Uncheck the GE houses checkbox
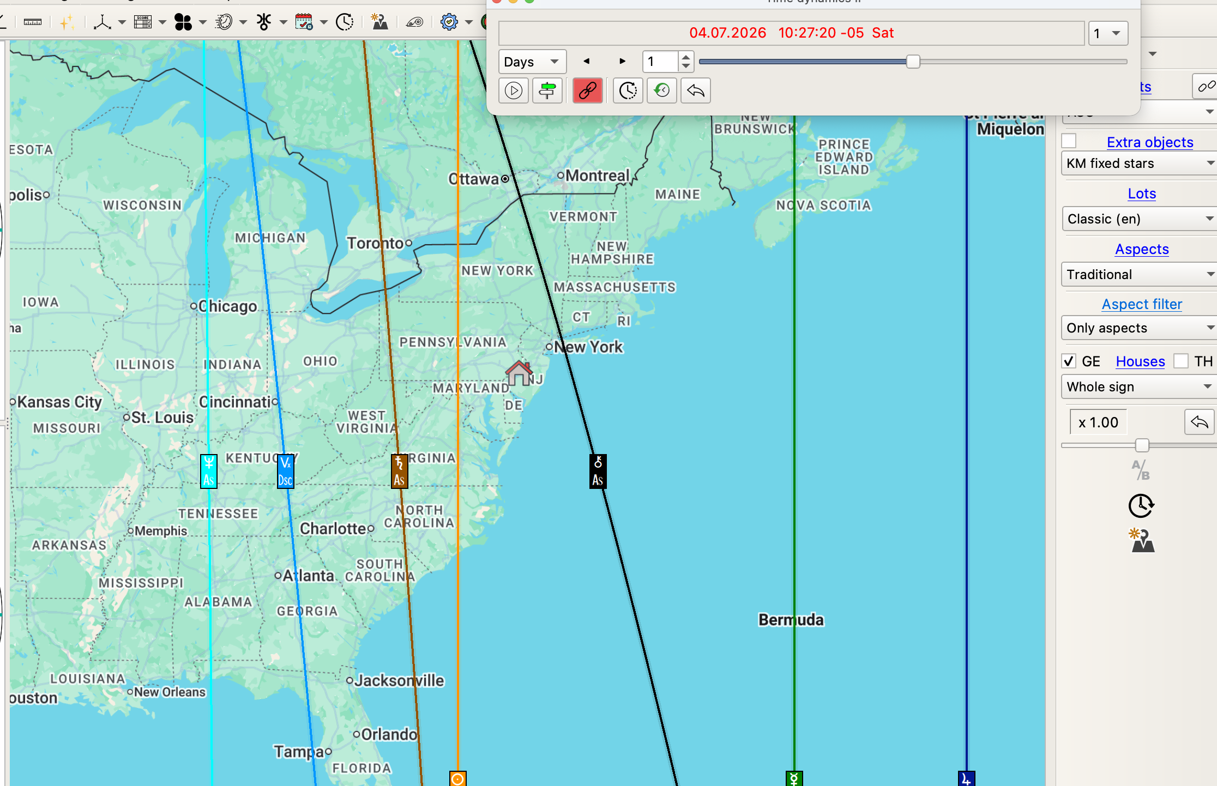 point(1069,361)
